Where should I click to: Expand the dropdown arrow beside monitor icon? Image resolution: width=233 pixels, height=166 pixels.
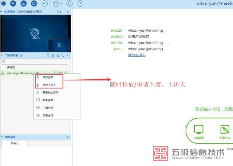tap(61, 4)
